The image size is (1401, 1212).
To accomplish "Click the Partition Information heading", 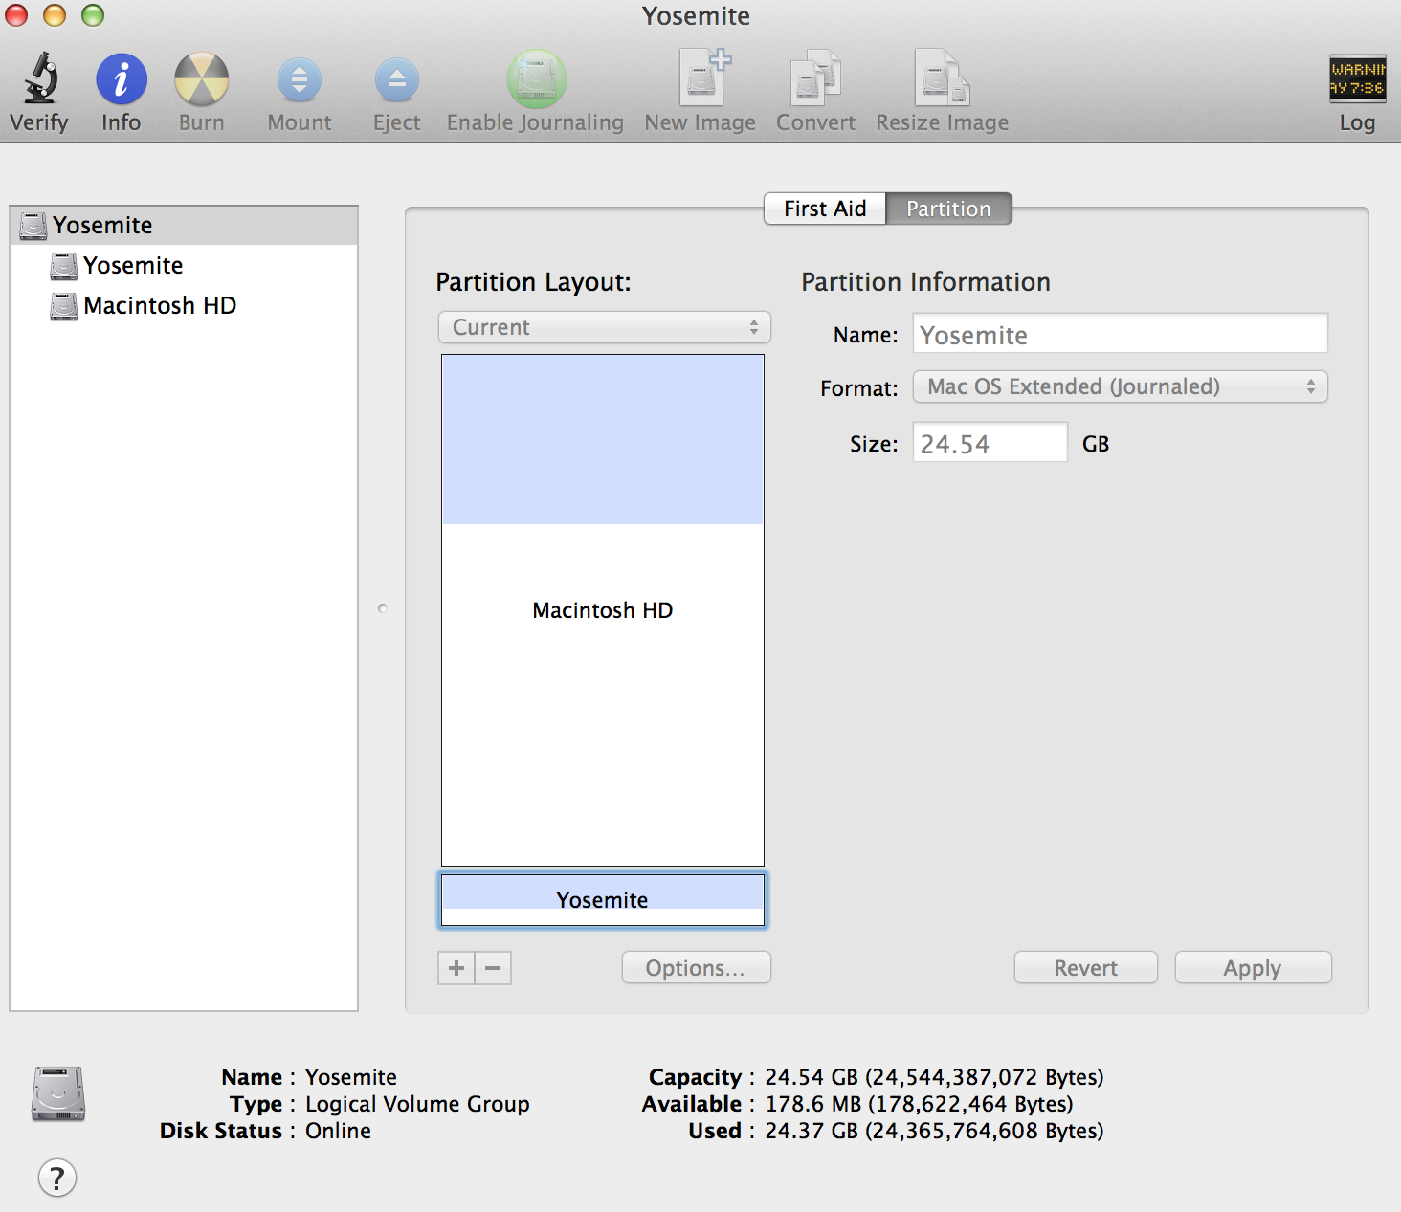I will click(x=925, y=282).
